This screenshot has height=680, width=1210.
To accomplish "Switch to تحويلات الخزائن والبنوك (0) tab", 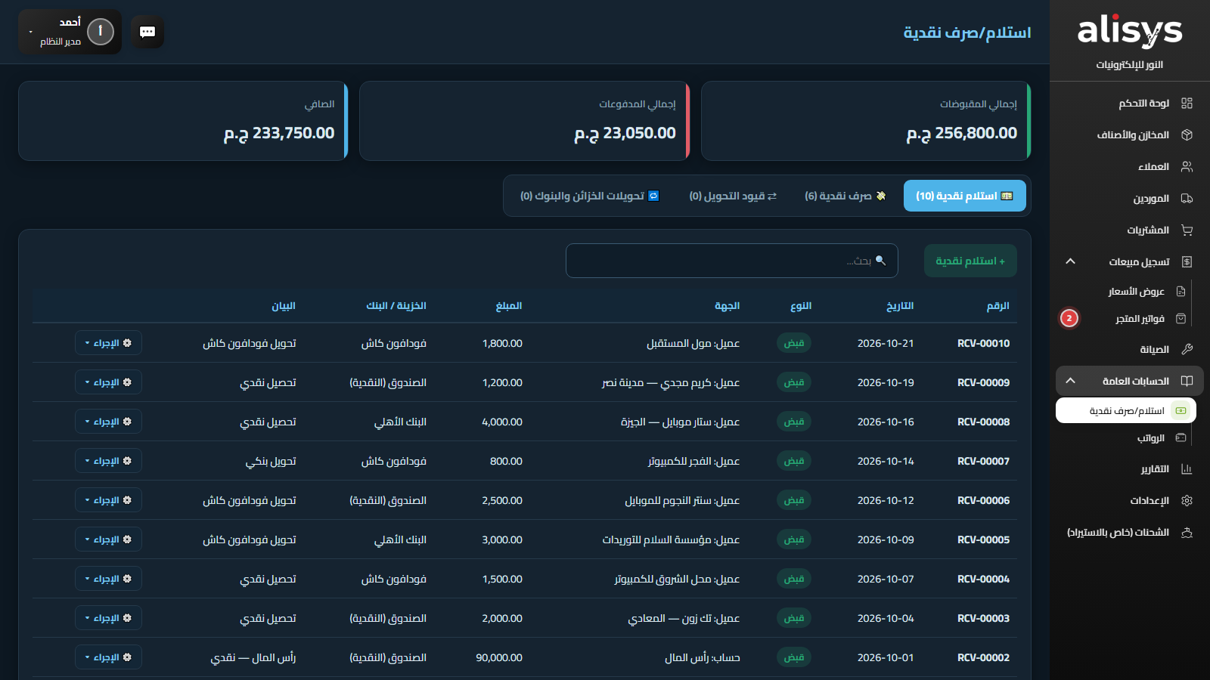I will point(590,196).
